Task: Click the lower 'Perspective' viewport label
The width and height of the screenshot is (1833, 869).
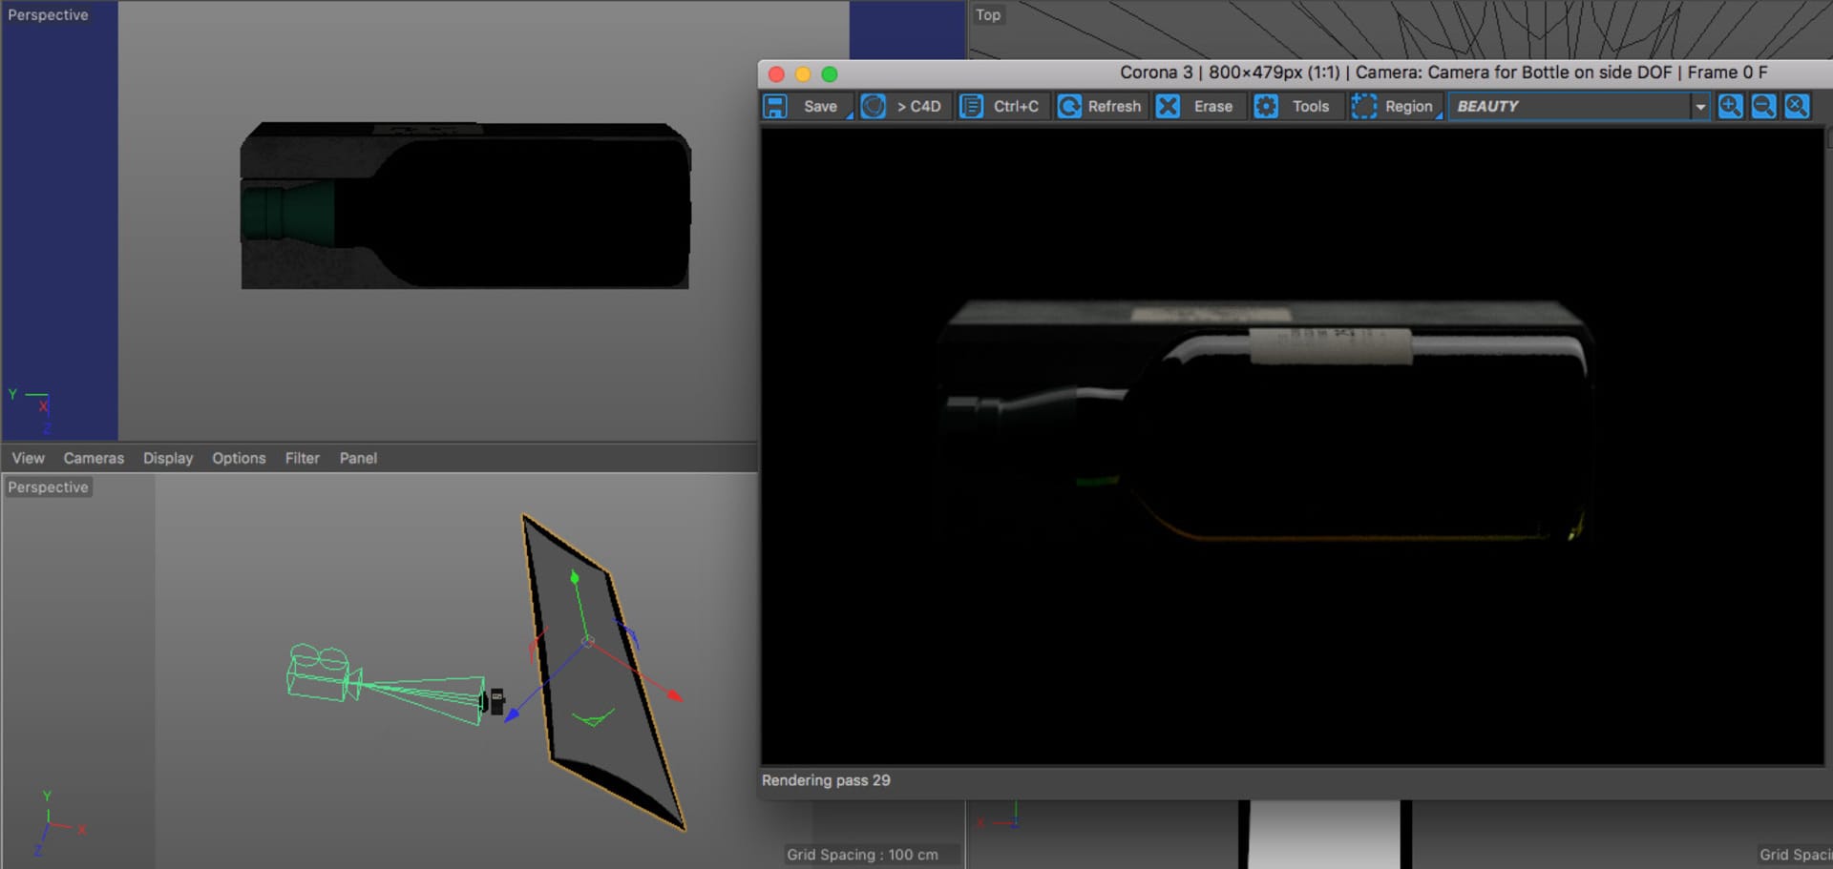Action: [x=48, y=487]
